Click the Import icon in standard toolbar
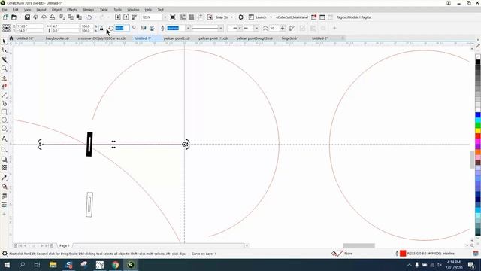Viewport: 481px width, 271px height. [x=117, y=17]
